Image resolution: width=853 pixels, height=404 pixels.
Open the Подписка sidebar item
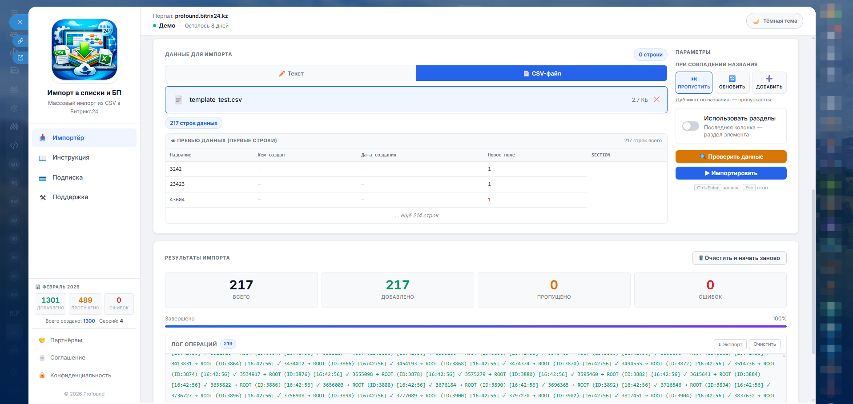click(x=68, y=177)
